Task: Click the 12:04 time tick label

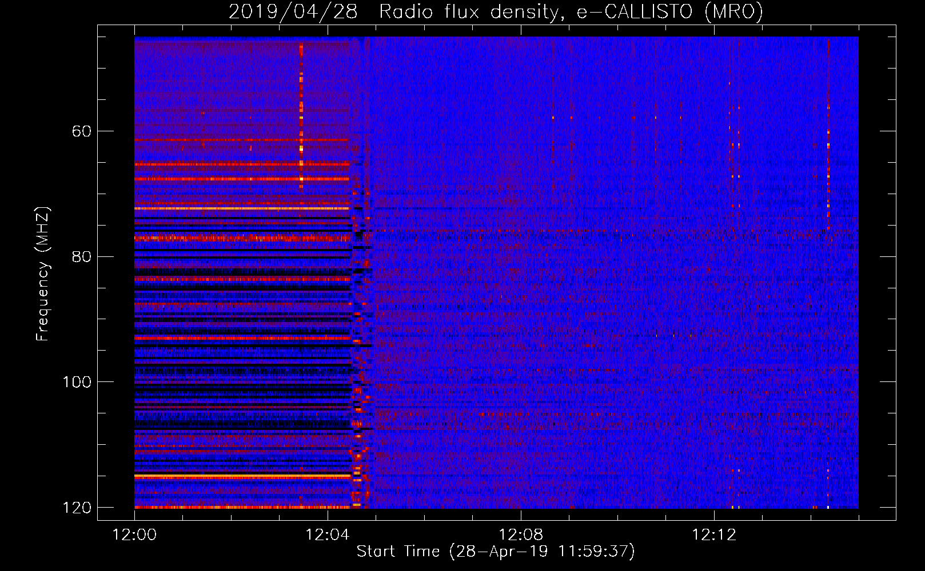Action: click(x=328, y=535)
